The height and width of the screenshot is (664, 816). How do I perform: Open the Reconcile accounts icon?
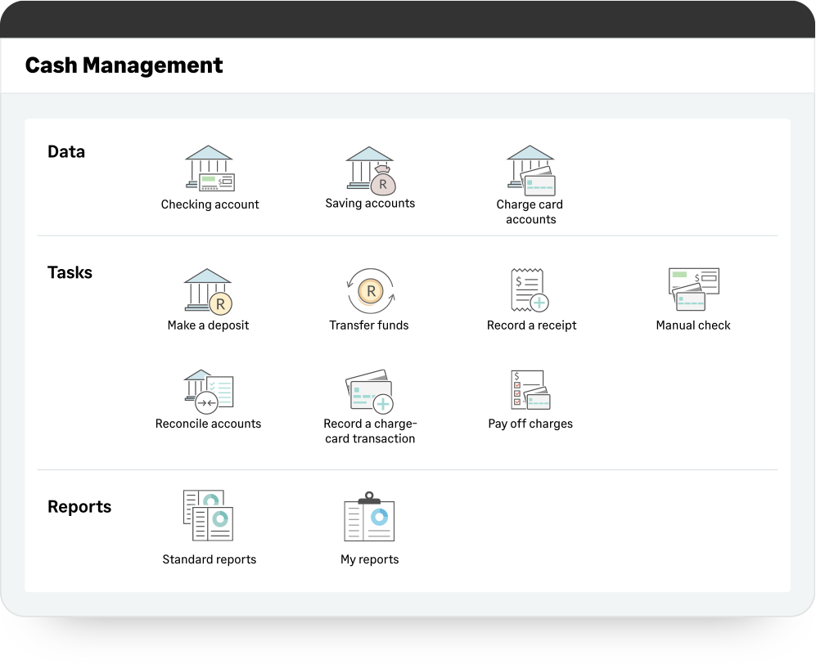(208, 391)
